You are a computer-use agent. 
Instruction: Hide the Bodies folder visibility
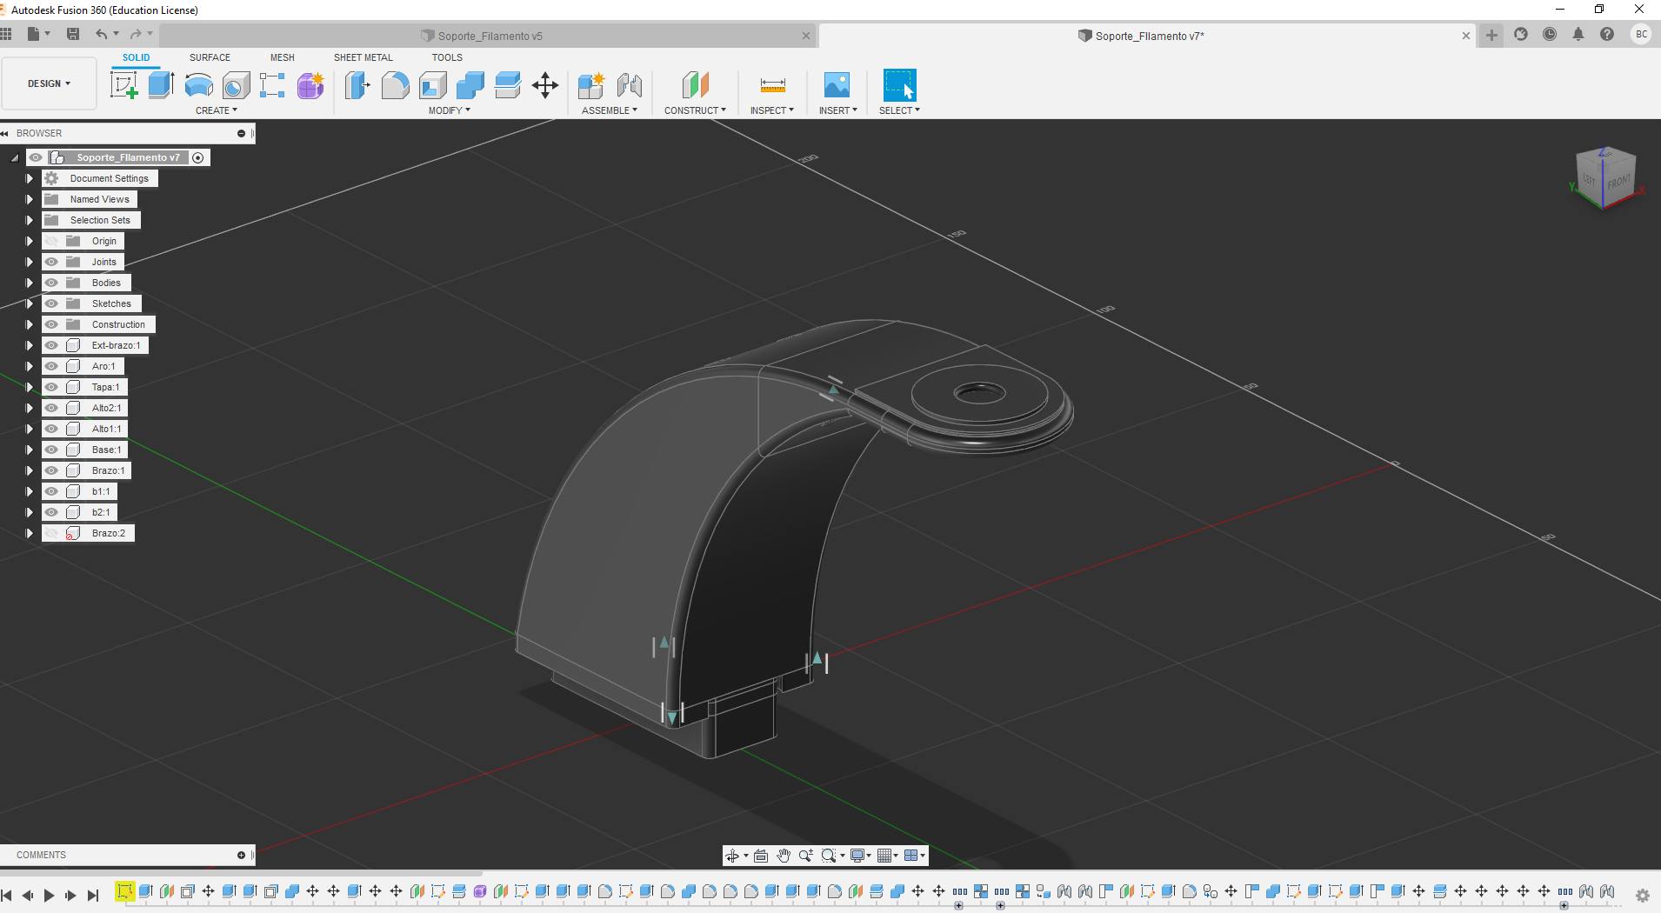point(52,283)
